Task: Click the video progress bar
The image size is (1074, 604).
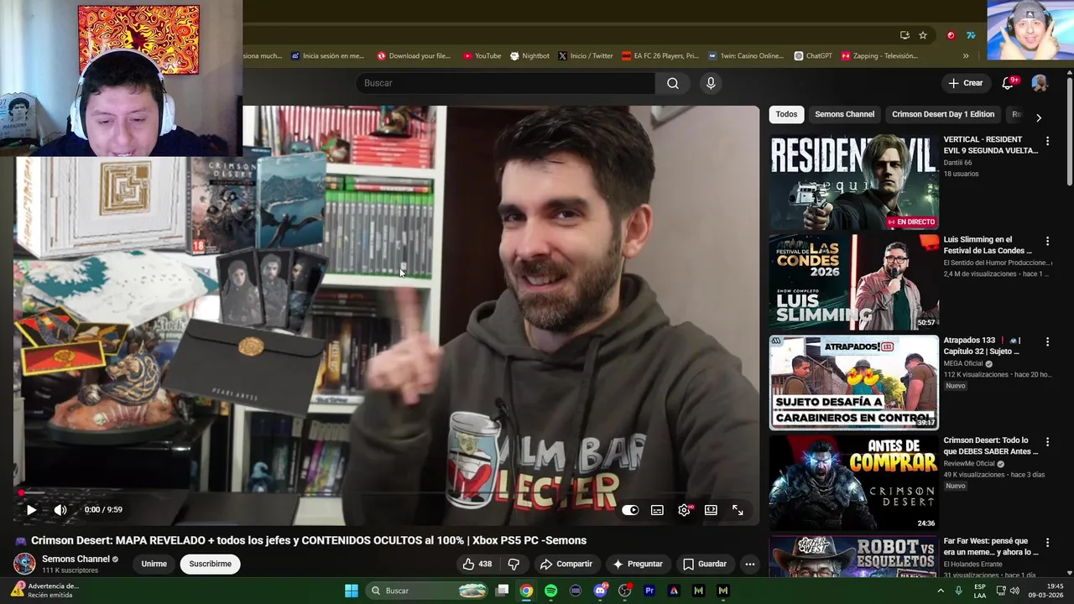Action: (388, 493)
